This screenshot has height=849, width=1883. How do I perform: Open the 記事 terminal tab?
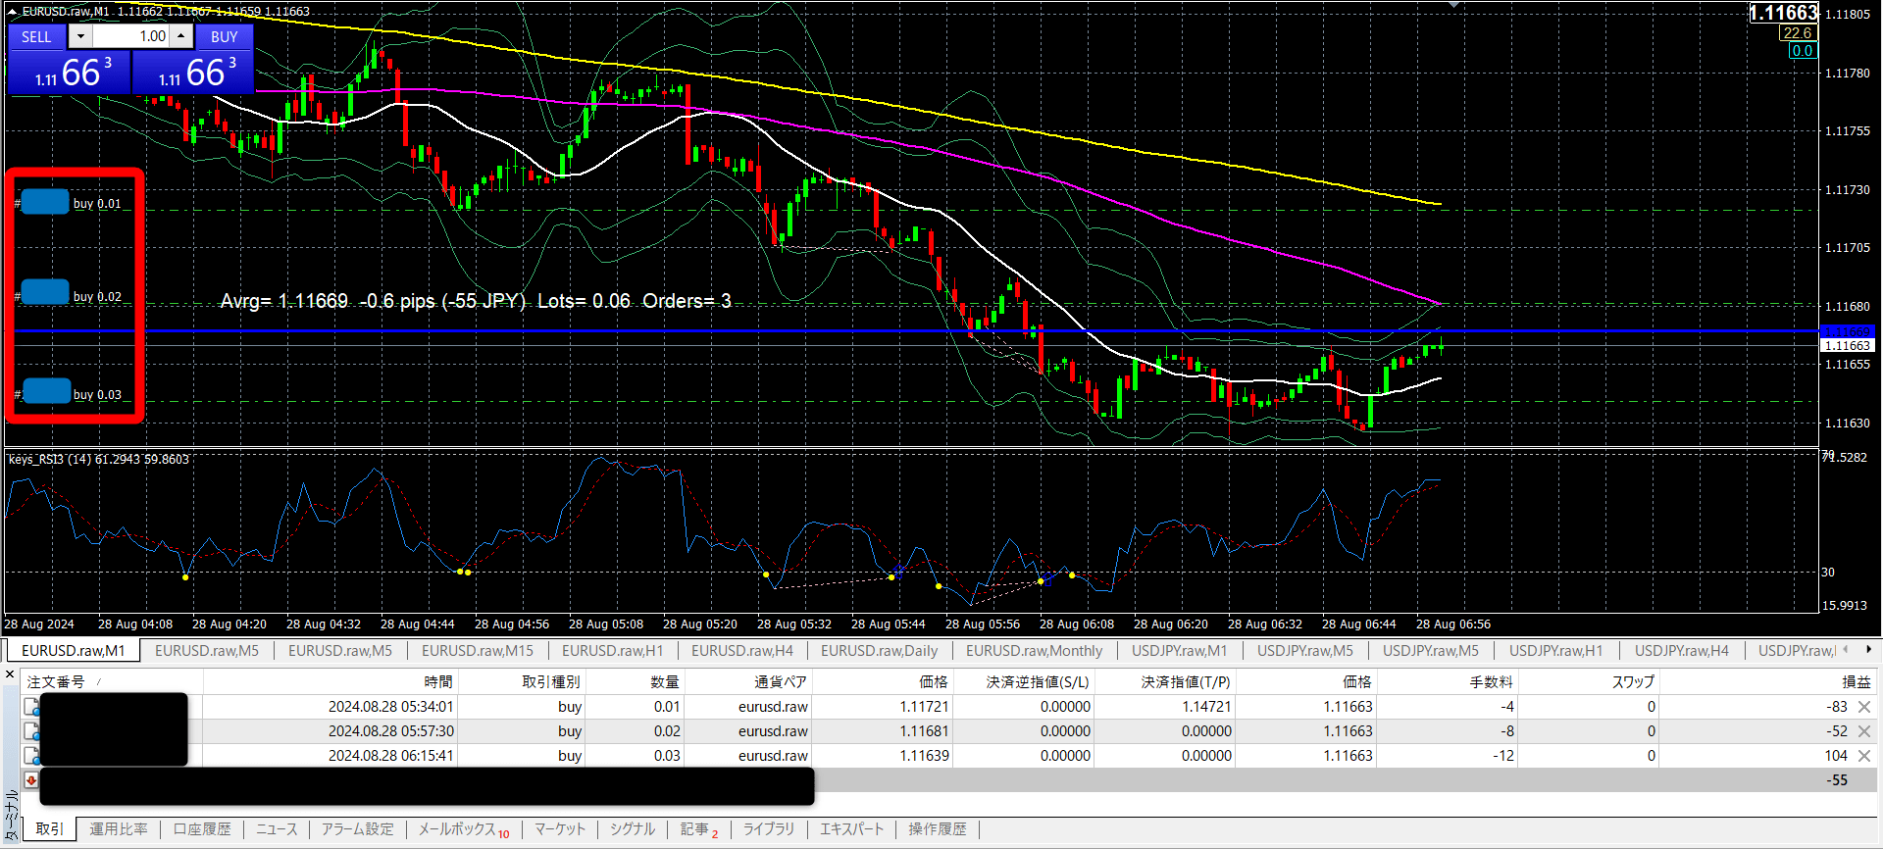pyautogui.click(x=698, y=829)
